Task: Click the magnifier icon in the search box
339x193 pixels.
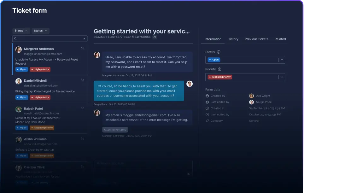Action: tap(15, 38)
